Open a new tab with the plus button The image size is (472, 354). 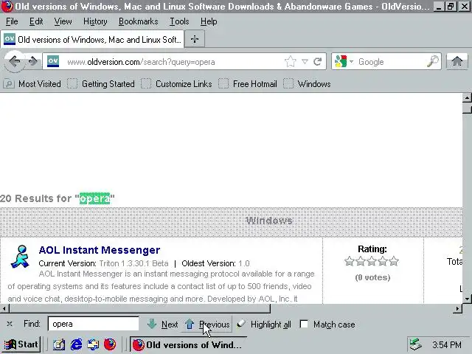(195, 39)
